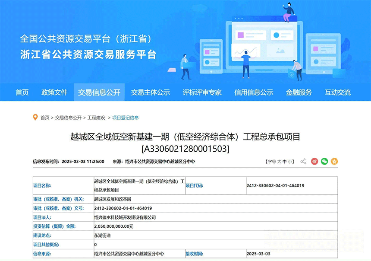
Task: Go to the 互动交流 navigation item
Action: [x=338, y=92]
